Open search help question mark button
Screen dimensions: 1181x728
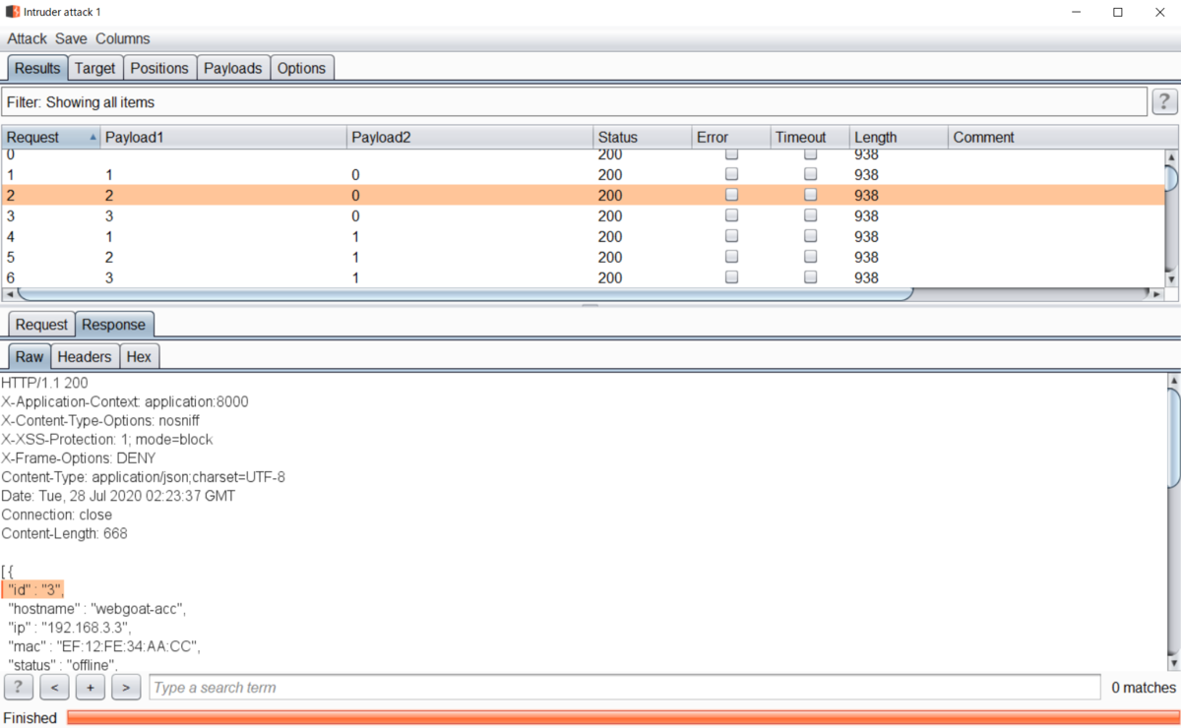pyautogui.click(x=19, y=687)
